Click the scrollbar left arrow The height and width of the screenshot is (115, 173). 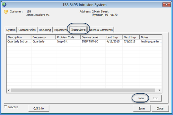point(9,90)
